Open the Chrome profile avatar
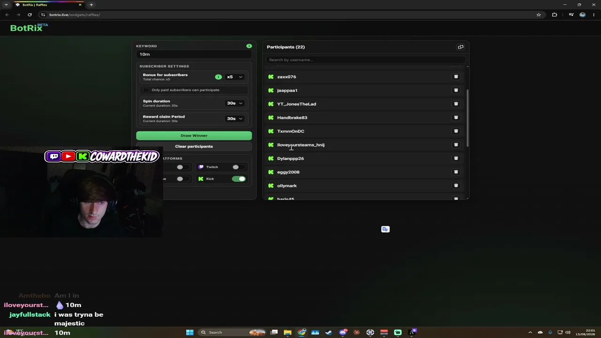Screen dimensions: 601x338 click(x=582, y=15)
